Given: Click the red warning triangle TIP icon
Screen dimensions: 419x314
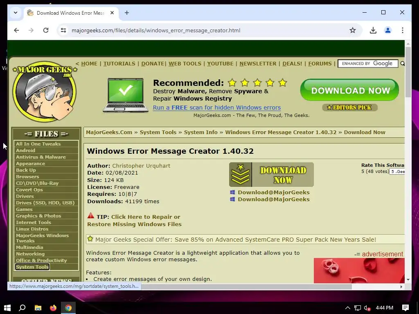Looking at the screenshot, I should pos(91,215).
